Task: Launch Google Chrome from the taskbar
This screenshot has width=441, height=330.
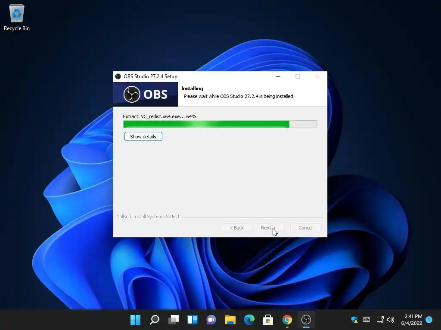Action: (x=287, y=320)
